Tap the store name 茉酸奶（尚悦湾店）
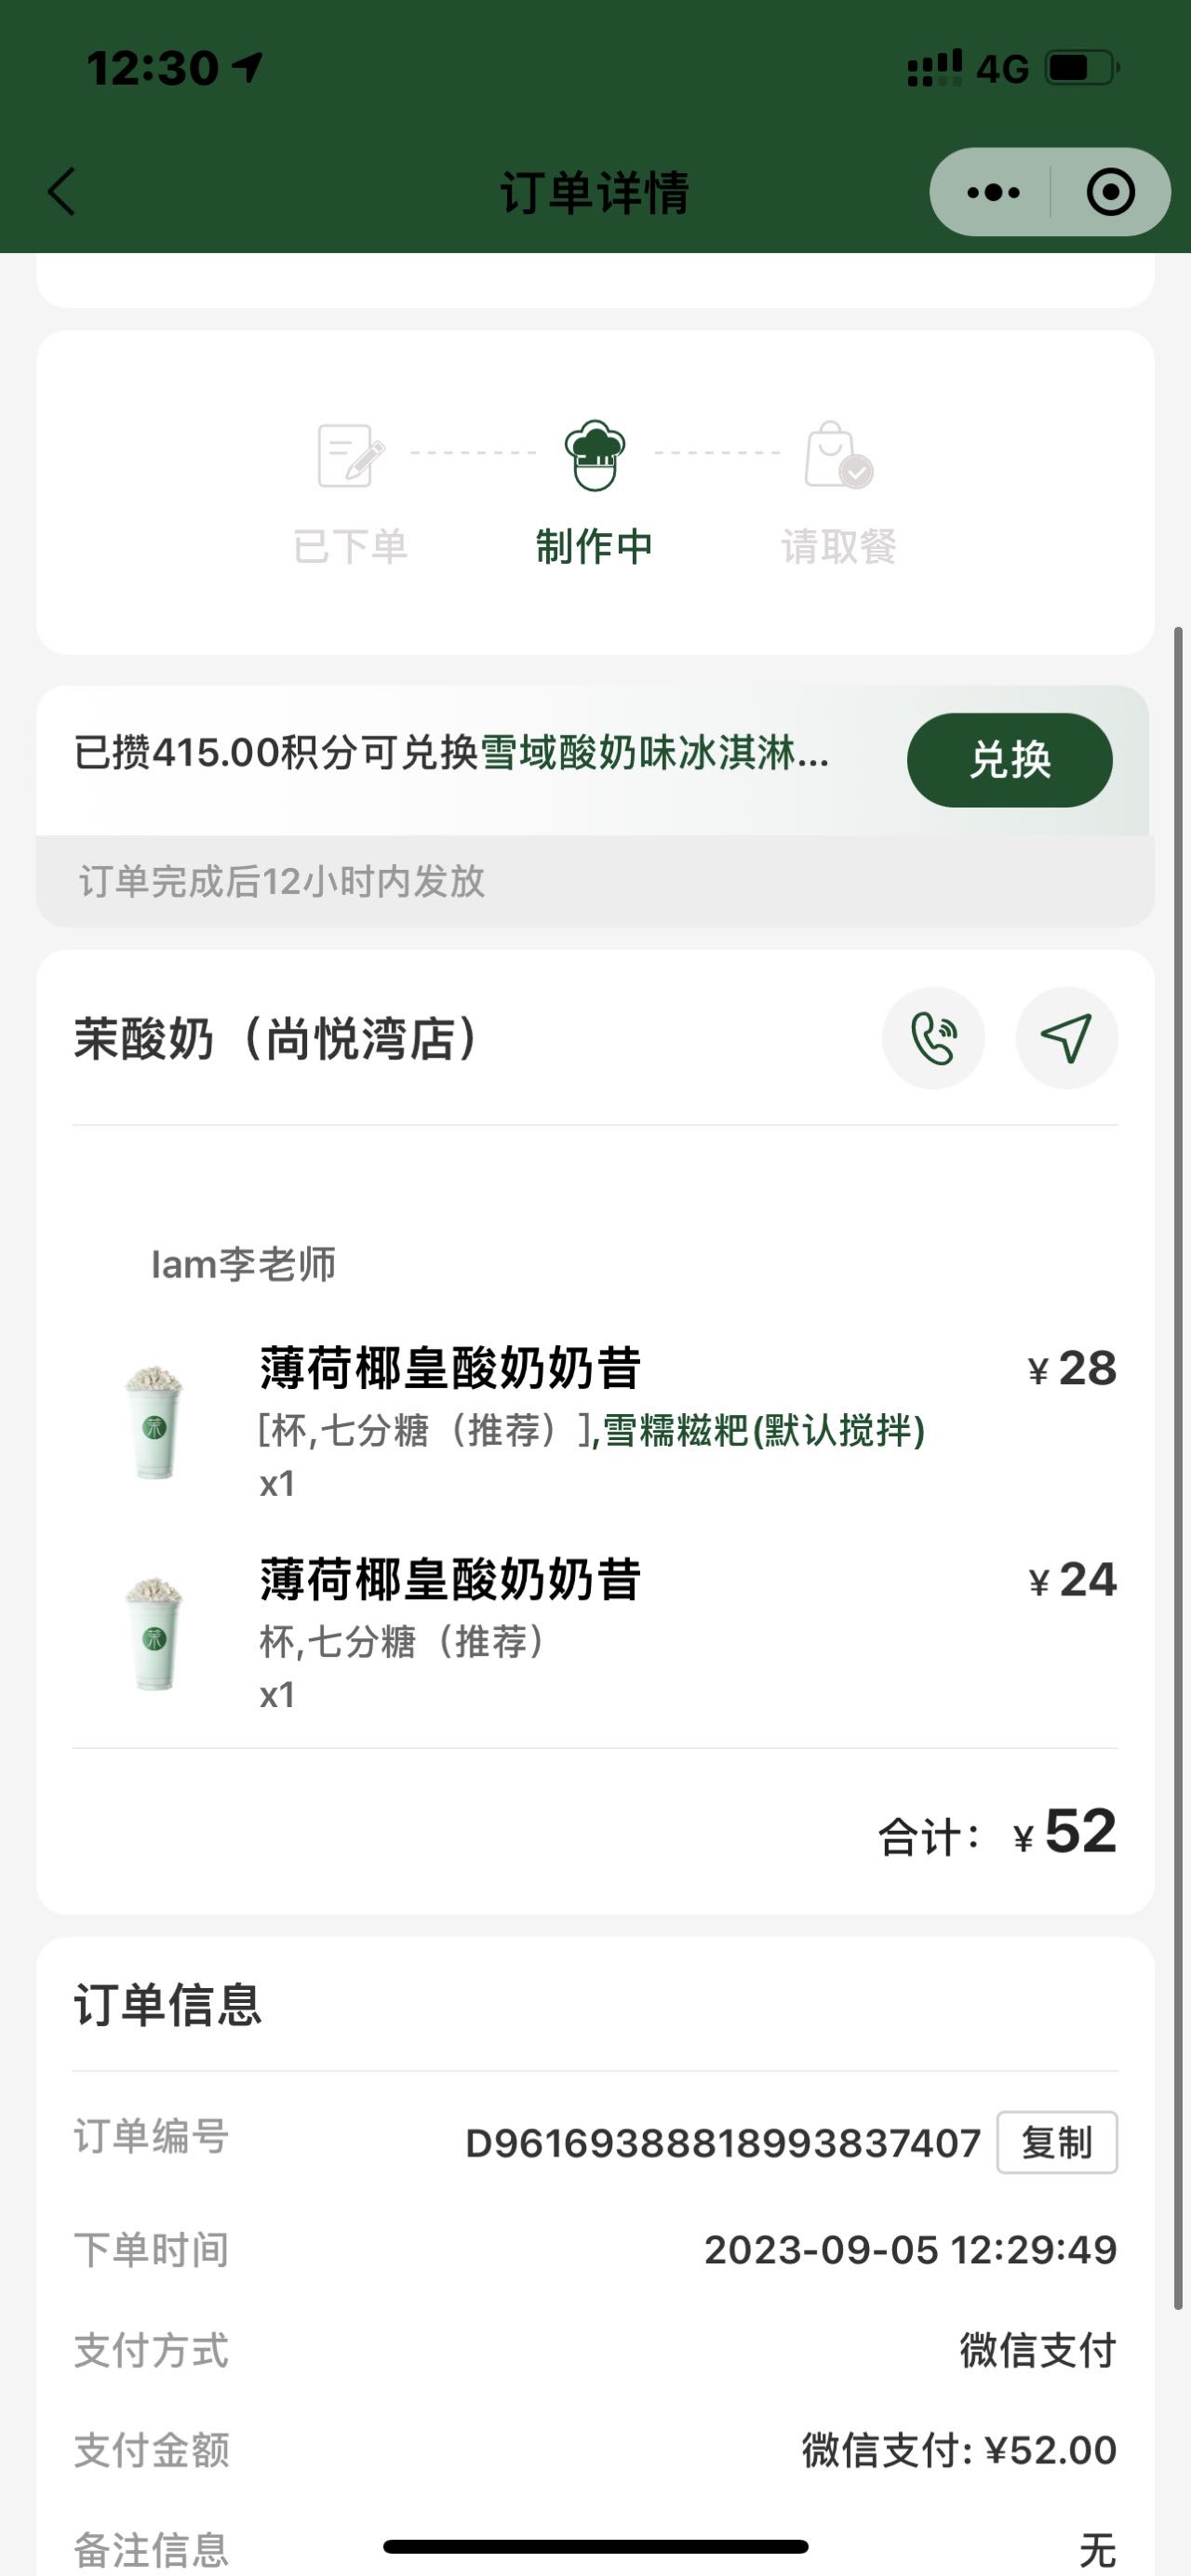Screen dimensions: 1191x2576 tap(275, 1039)
